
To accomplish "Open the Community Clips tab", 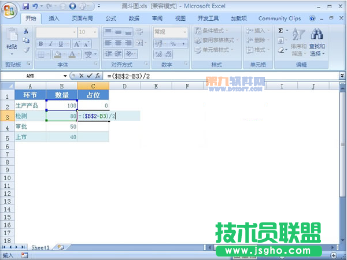I will tap(279, 18).
